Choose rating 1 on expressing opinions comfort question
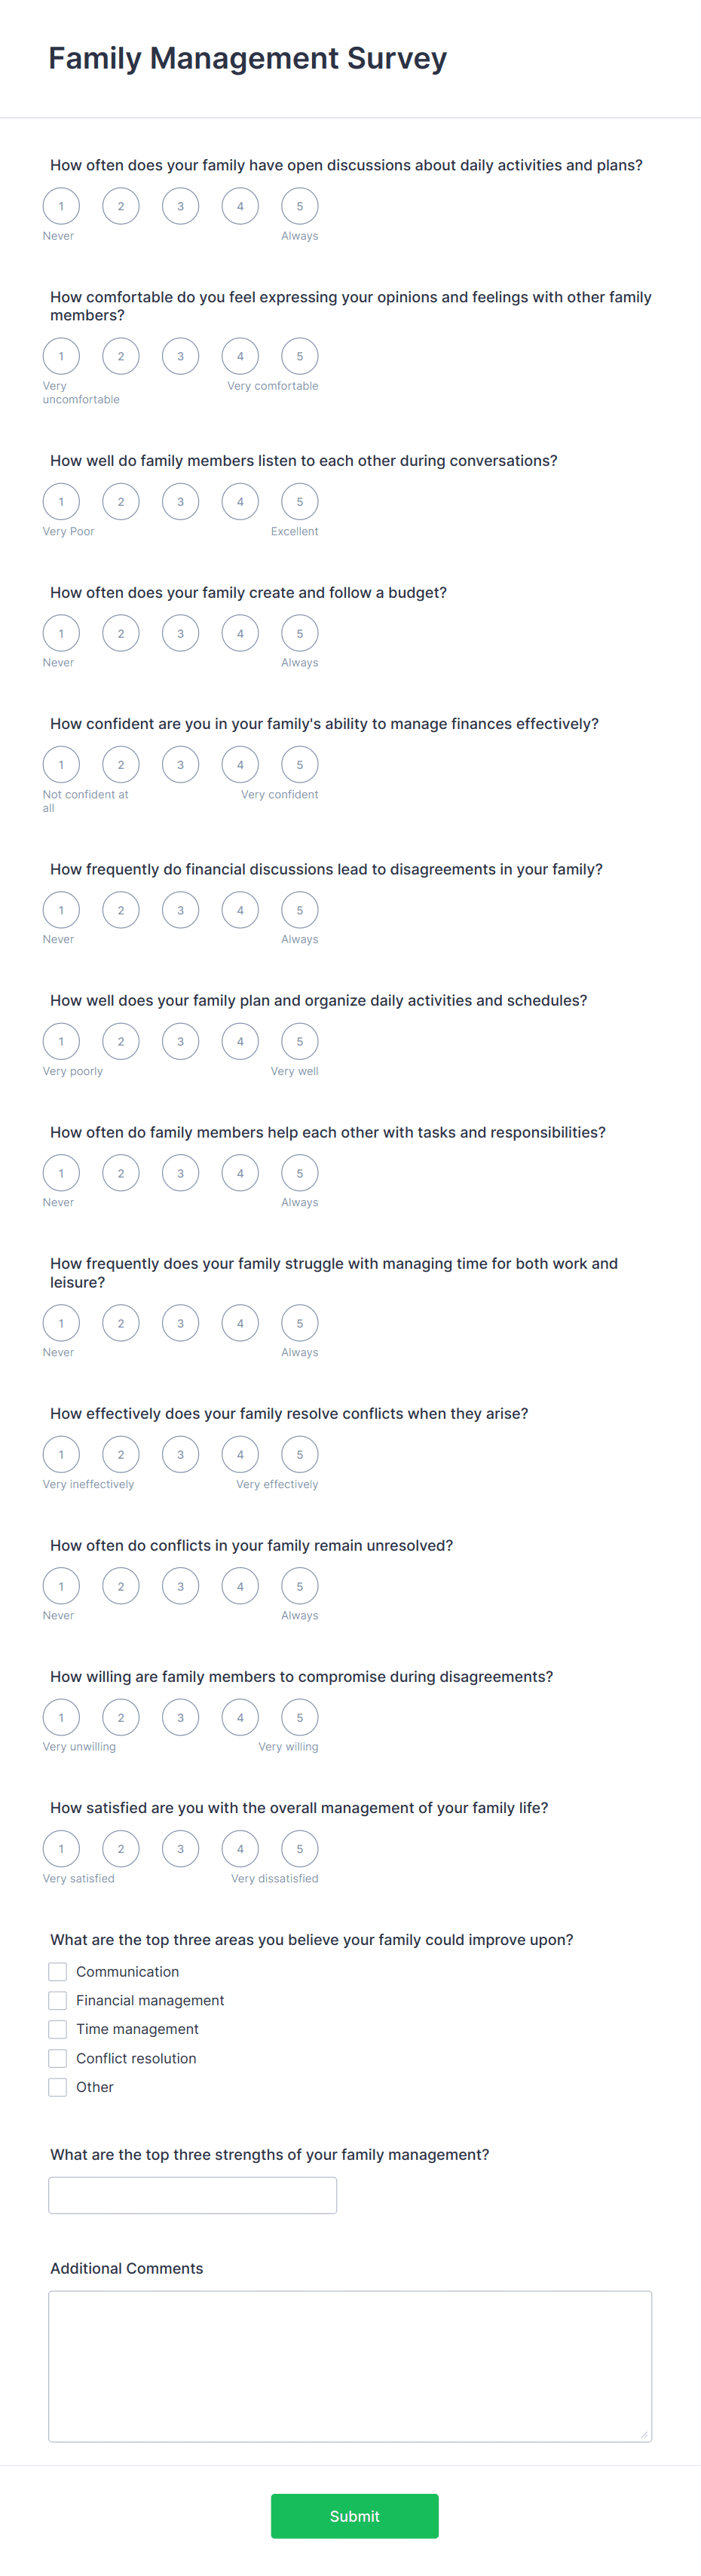Image resolution: width=701 pixels, height=2576 pixels. click(61, 356)
